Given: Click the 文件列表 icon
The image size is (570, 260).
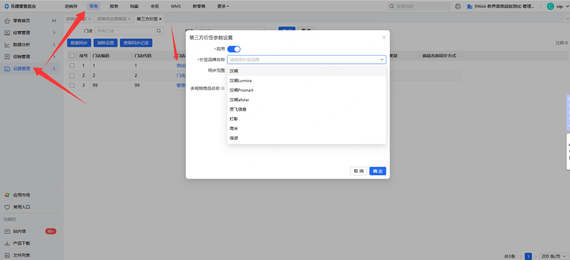Looking at the screenshot, I should [x=7, y=255].
